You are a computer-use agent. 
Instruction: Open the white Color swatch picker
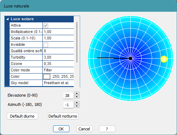[x=47, y=76]
